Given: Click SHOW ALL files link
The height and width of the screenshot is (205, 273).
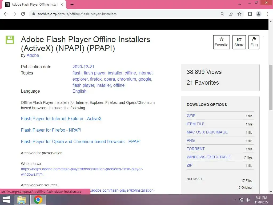Looking at the screenshot, I should coord(195,179).
